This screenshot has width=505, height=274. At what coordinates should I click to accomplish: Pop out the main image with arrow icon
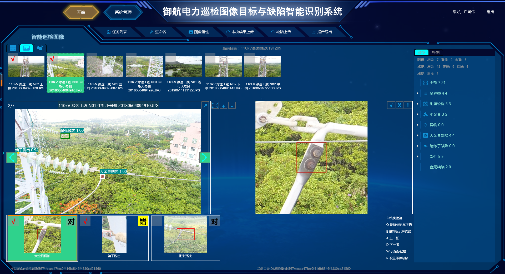(x=205, y=105)
